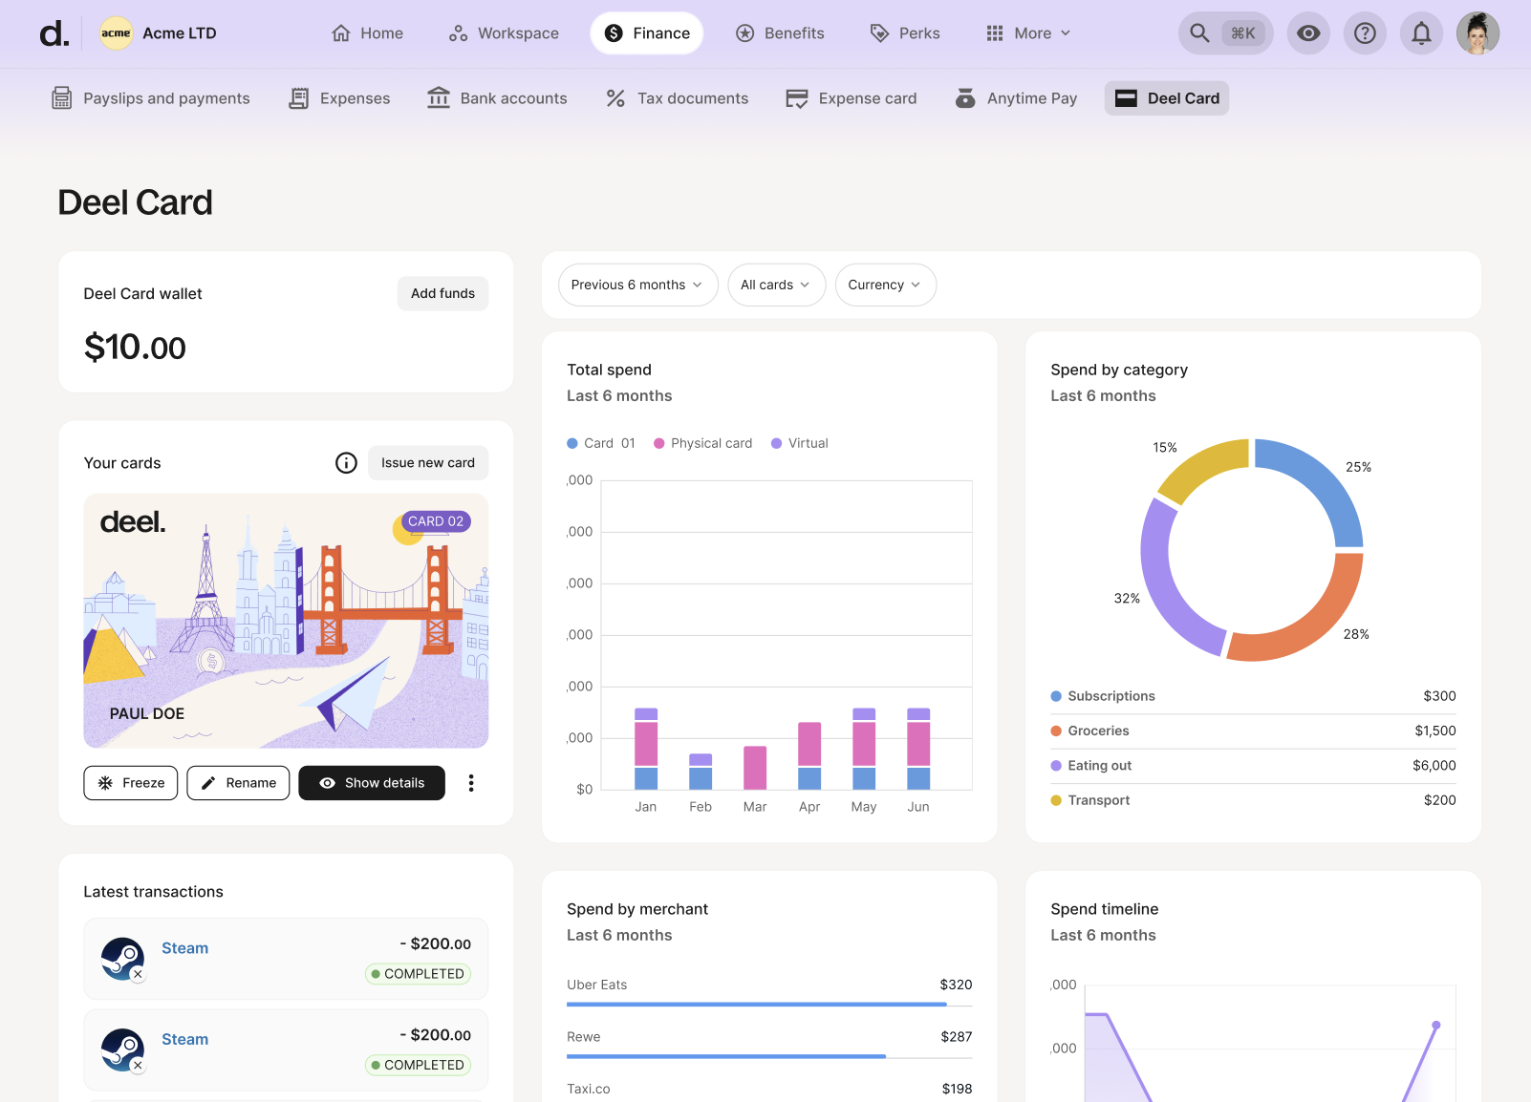Expand the All cards filter
Screen dimensions: 1531x1102
(x=776, y=285)
